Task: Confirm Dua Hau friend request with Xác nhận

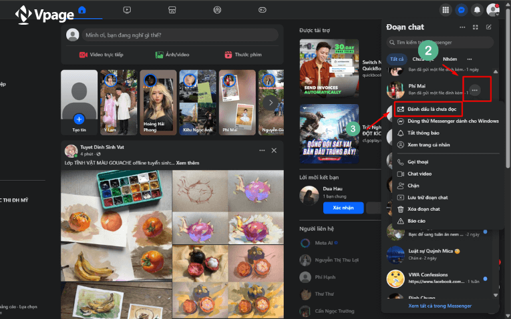Action: click(343, 208)
